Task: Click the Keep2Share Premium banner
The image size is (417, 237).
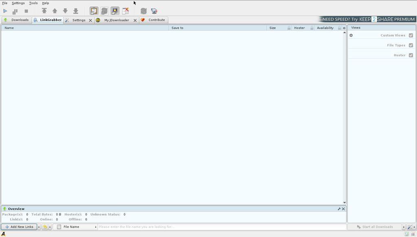Action: (368, 19)
